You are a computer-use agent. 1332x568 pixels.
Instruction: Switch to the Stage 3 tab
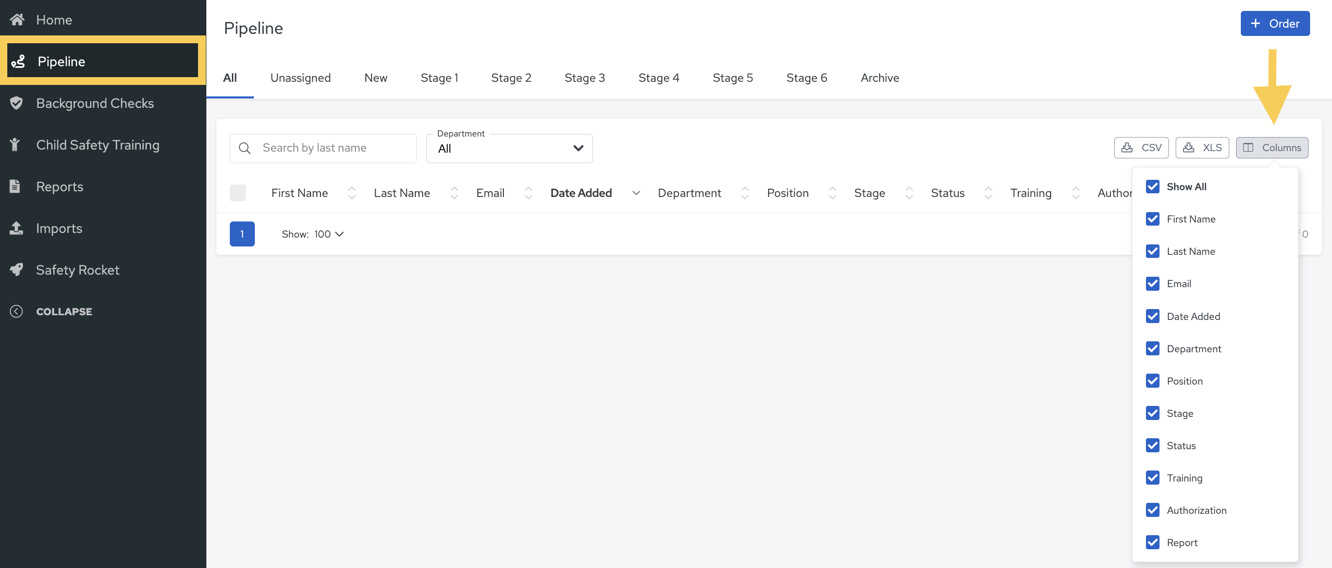[585, 78]
